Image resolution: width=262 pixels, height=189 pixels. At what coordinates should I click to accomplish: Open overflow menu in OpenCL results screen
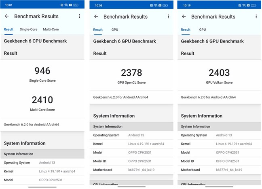tap(169, 17)
